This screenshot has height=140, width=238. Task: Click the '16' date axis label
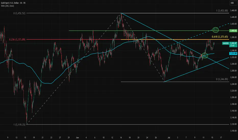[121, 137]
